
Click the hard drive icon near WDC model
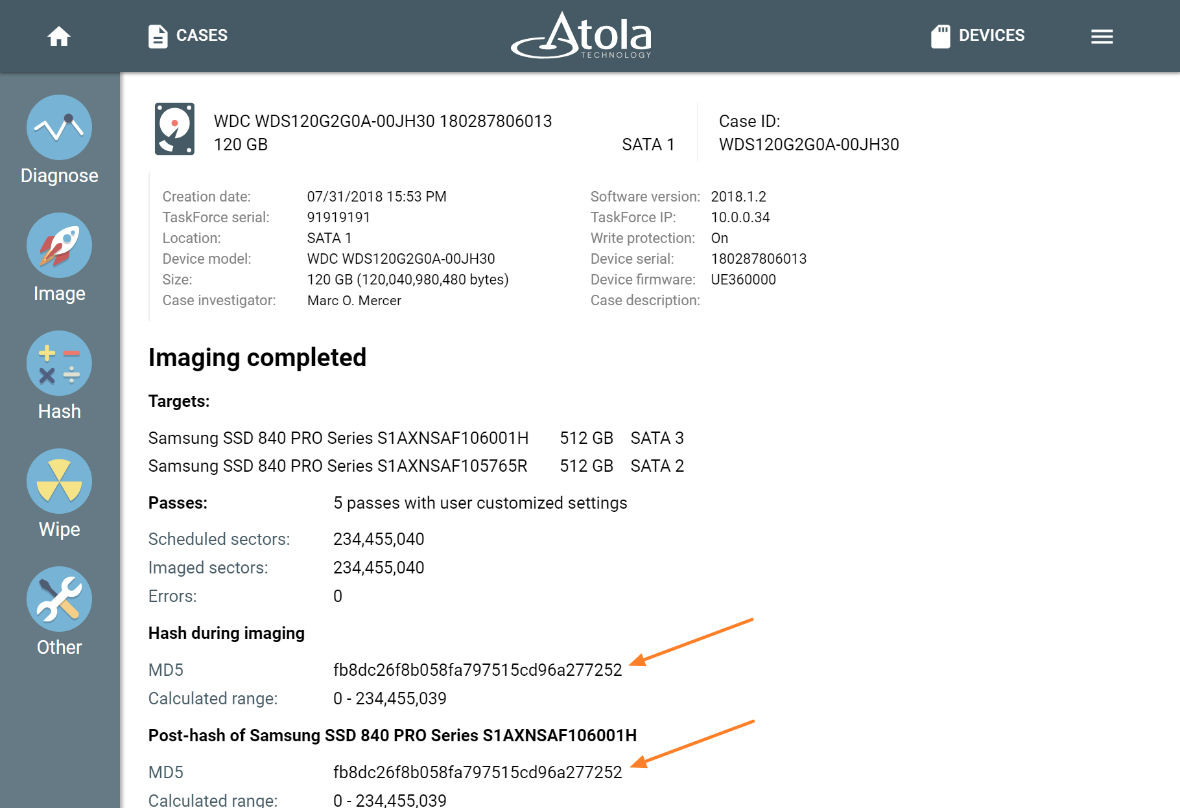coord(174,128)
